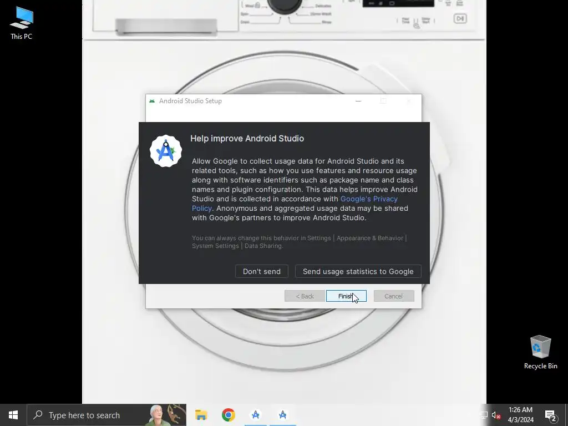Image resolution: width=568 pixels, height=426 pixels.
Task: Choose Send usage statistics to Google
Action: click(x=358, y=271)
